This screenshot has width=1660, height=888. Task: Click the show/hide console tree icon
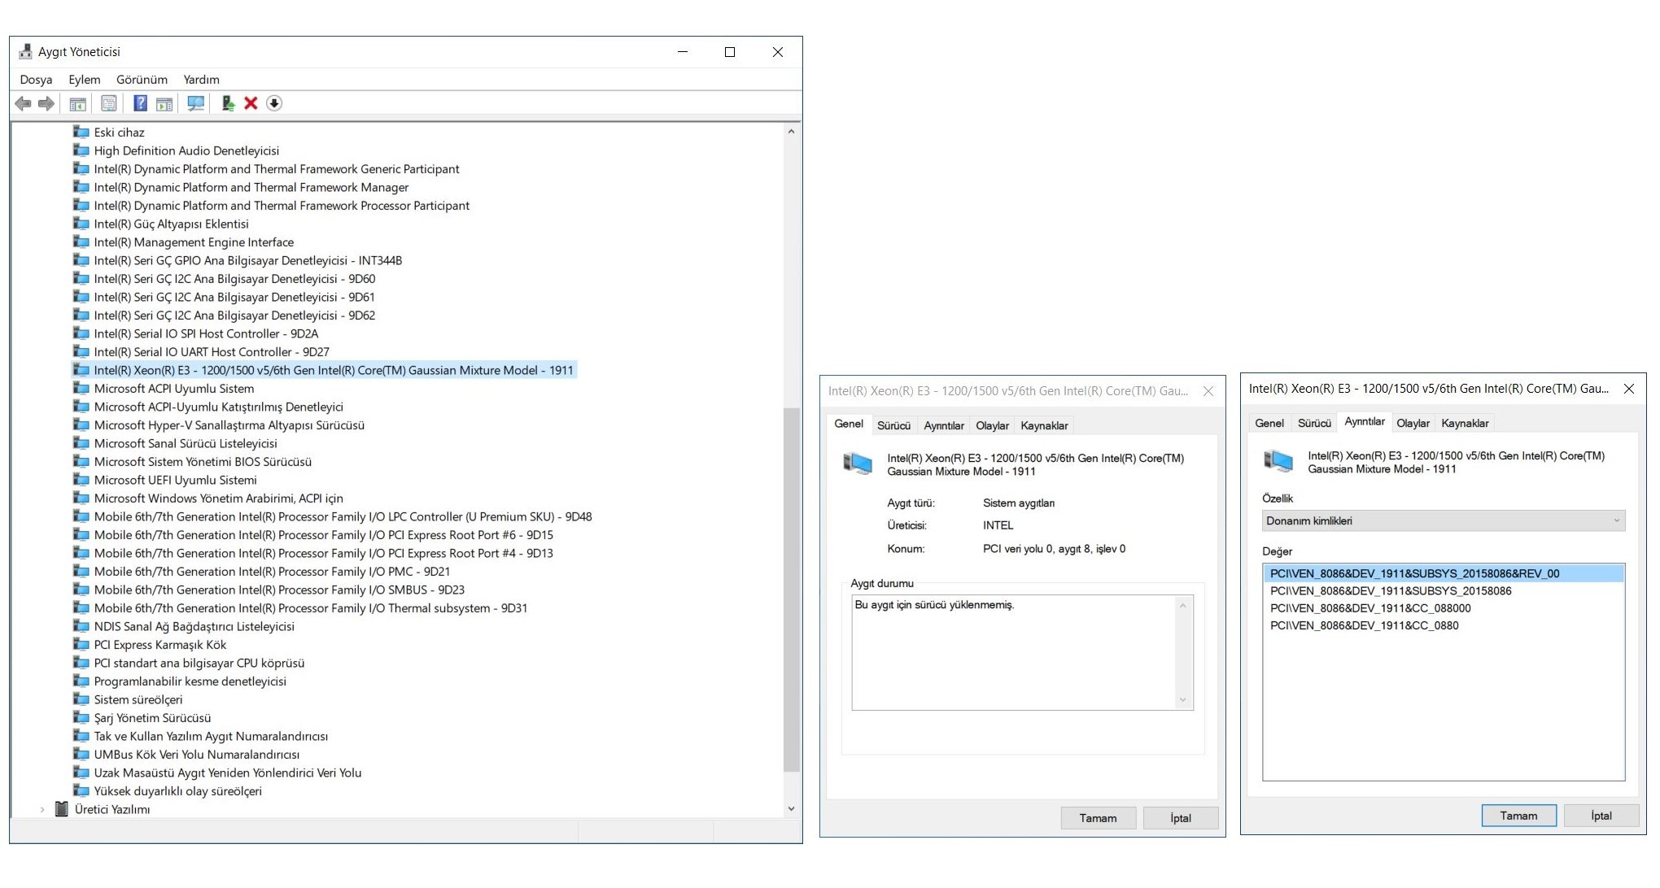coord(78,103)
